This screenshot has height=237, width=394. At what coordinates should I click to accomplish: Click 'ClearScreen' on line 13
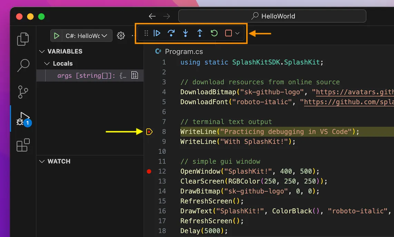tap(202, 181)
